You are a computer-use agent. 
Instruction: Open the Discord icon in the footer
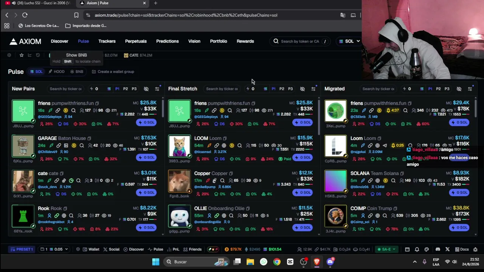click(x=438, y=249)
